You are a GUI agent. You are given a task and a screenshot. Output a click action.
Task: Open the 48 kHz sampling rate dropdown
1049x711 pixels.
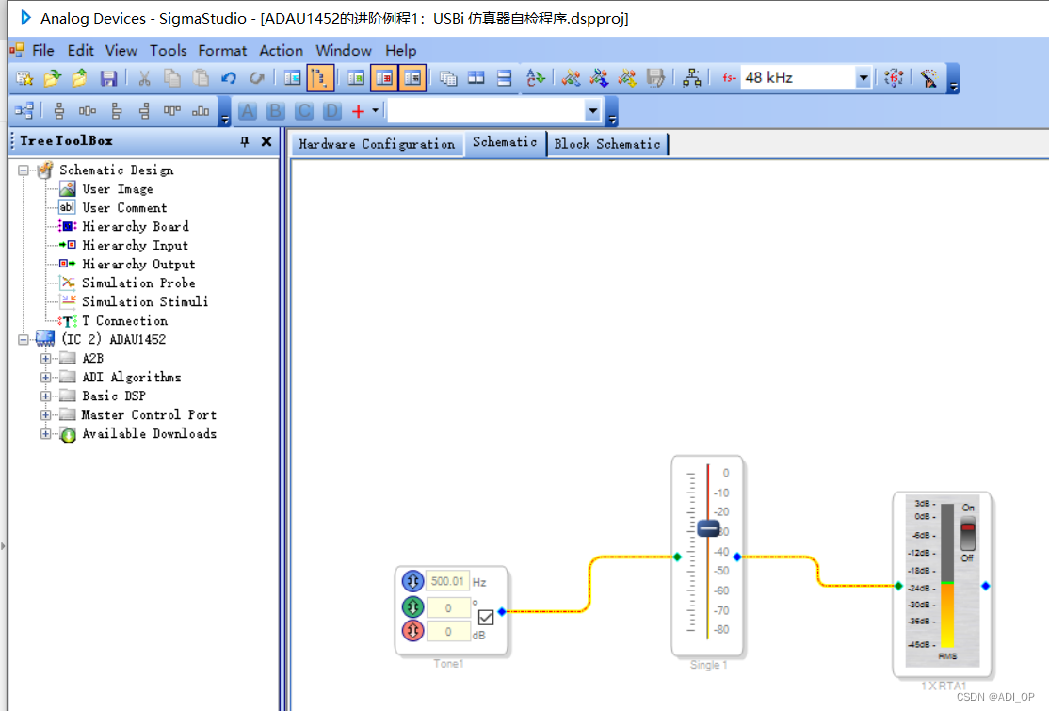(x=863, y=78)
